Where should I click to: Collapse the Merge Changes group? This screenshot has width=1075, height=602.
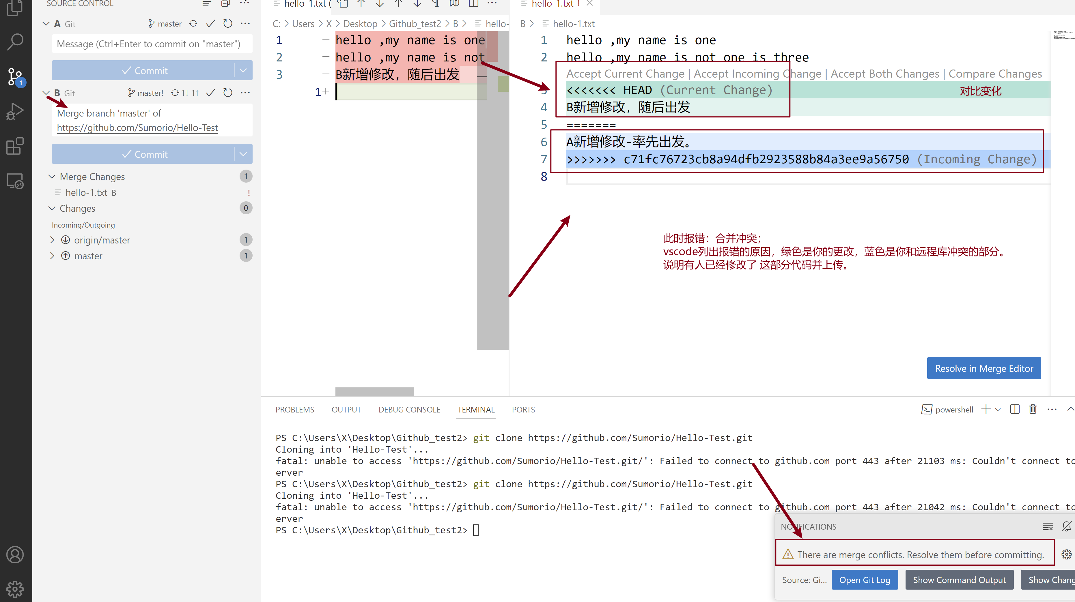click(52, 176)
